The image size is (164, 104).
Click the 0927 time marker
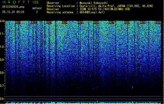click(x=111, y=22)
